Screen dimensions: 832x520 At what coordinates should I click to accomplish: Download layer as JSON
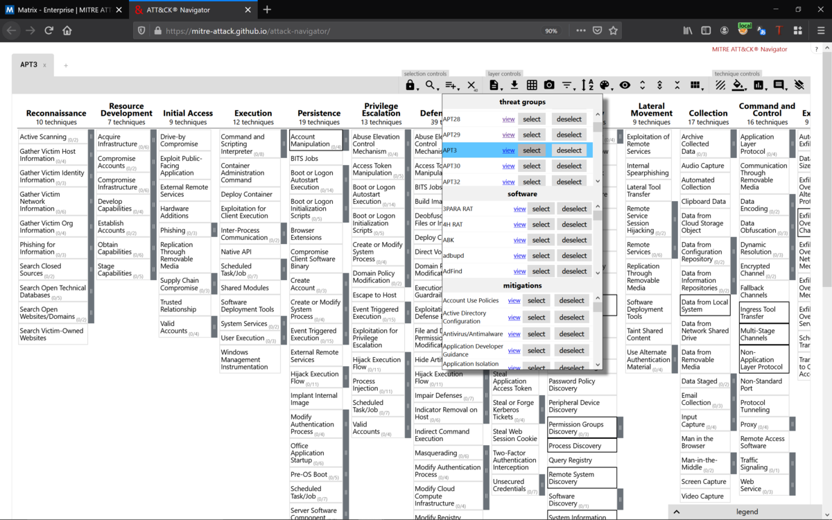(x=514, y=85)
